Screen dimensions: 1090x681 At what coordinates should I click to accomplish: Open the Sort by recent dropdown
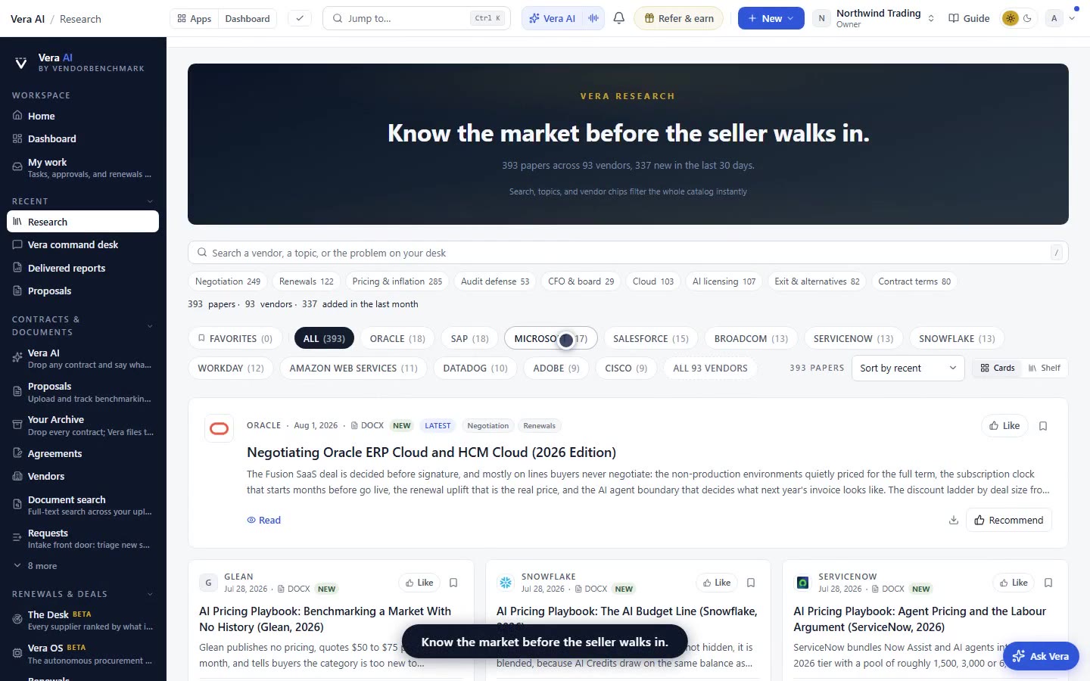click(x=908, y=368)
